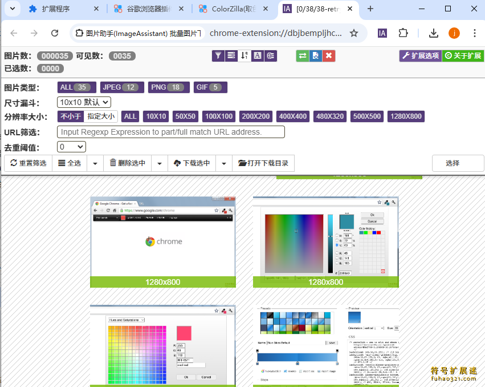Open 关于扩展 about extension

[x=463, y=56]
